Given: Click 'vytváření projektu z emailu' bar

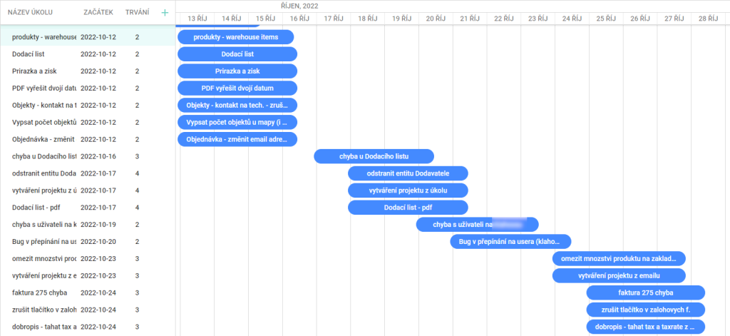Looking at the screenshot, I should tap(619, 275).
